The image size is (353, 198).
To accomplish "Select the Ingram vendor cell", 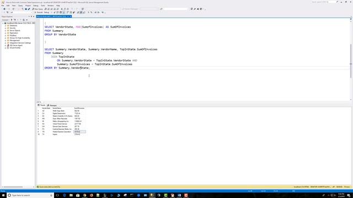I will pyautogui.click(x=55, y=134).
